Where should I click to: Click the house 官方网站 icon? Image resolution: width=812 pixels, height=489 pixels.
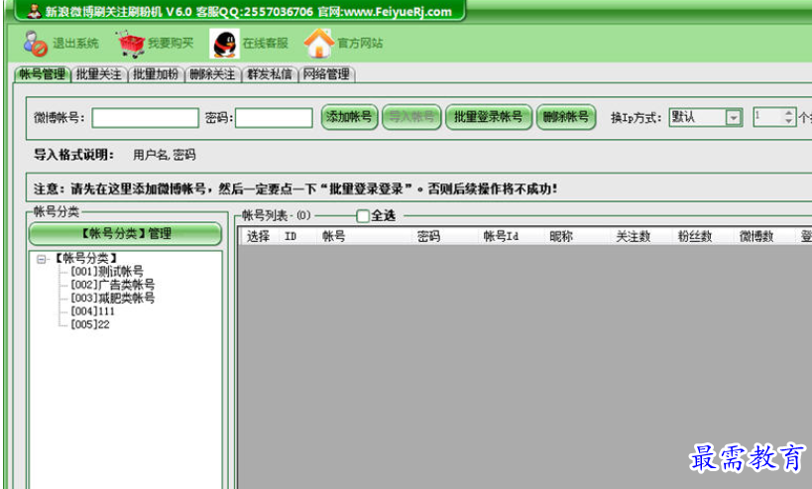tap(319, 43)
